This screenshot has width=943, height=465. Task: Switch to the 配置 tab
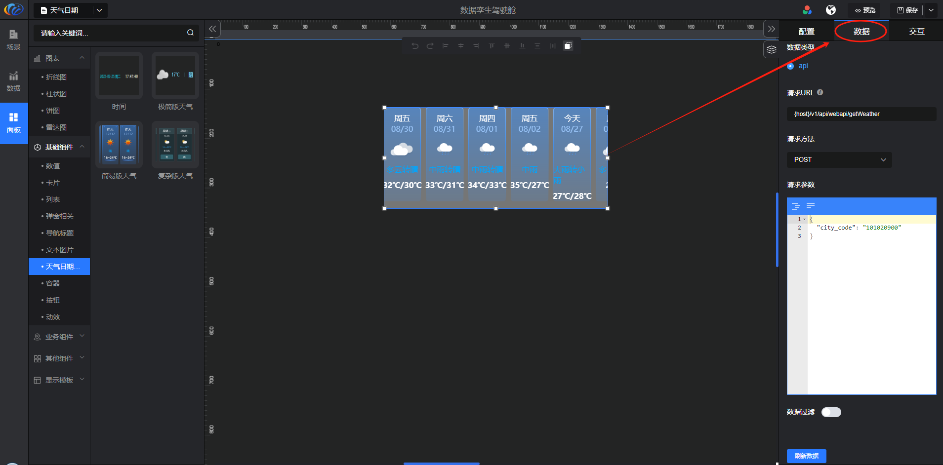pyautogui.click(x=806, y=31)
